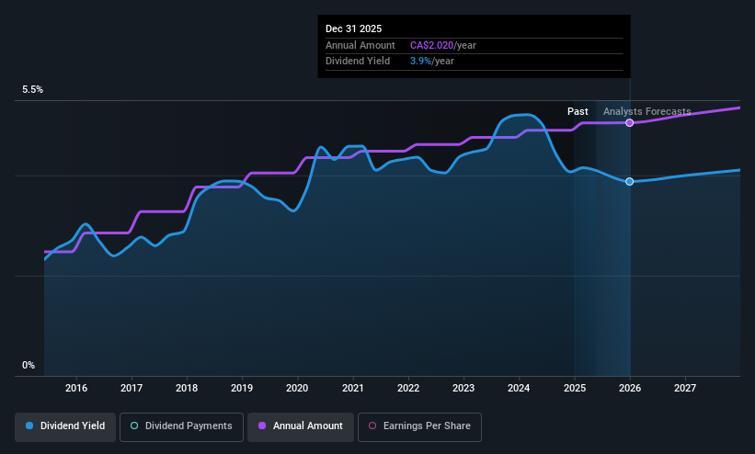Click the 2019 x-axis label
The width and height of the screenshot is (755, 454).
(242, 388)
